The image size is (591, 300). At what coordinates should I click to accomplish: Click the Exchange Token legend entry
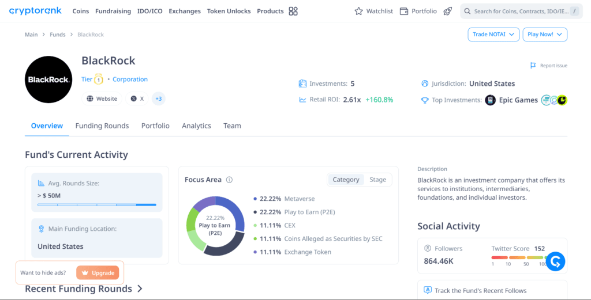click(292, 252)
